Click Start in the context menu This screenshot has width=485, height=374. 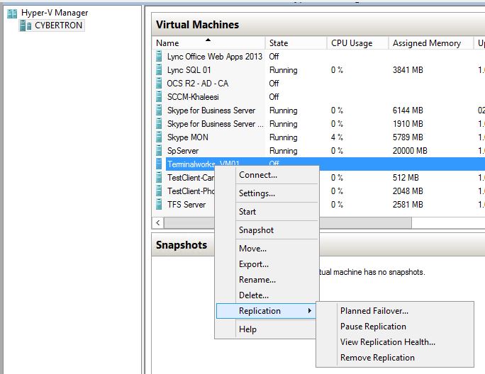[x=247, y=212]
